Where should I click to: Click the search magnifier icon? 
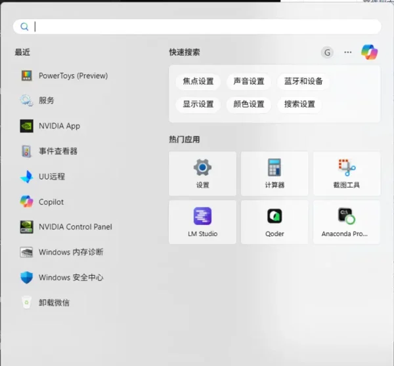(24, 26)
